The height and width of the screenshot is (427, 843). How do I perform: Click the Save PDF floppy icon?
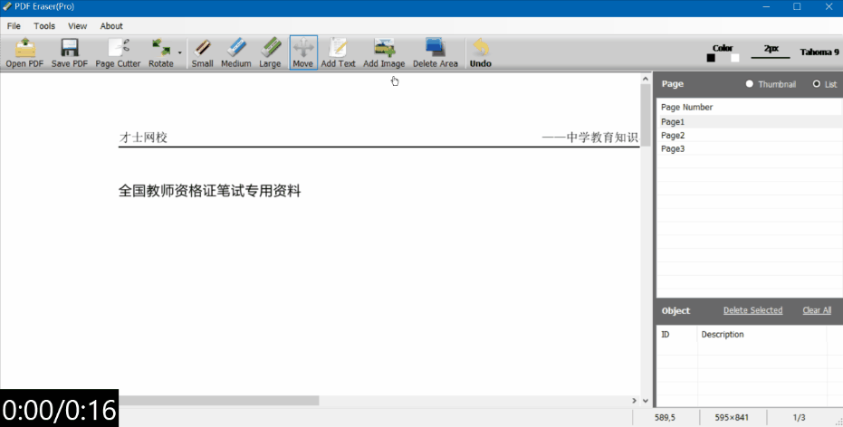point(70,52)
